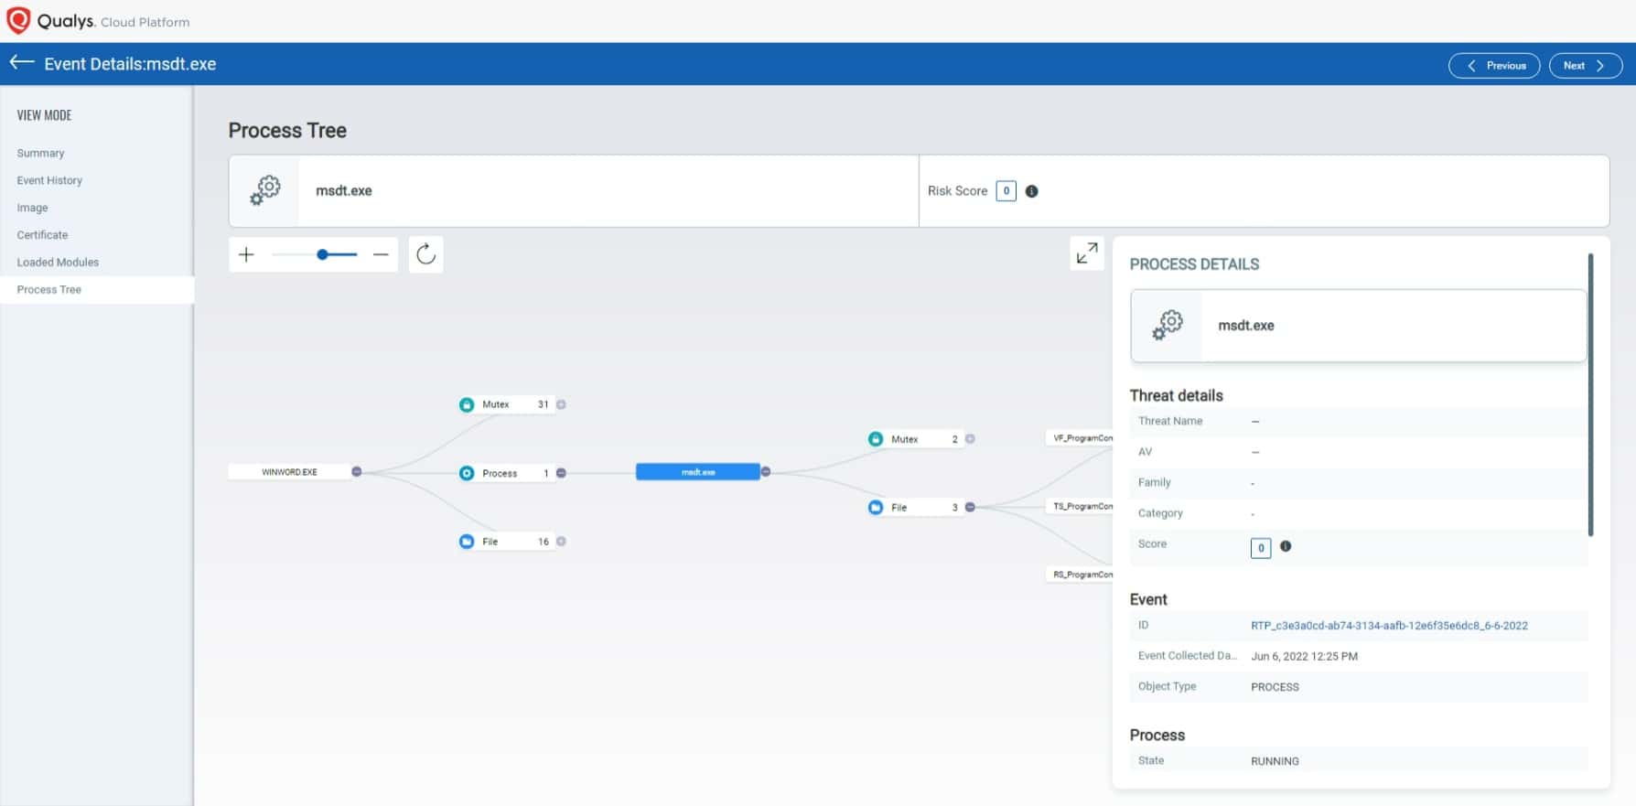This screenshot has height=806, width=1636.
Task: Click the Previous button
Action: [1494, 66]
